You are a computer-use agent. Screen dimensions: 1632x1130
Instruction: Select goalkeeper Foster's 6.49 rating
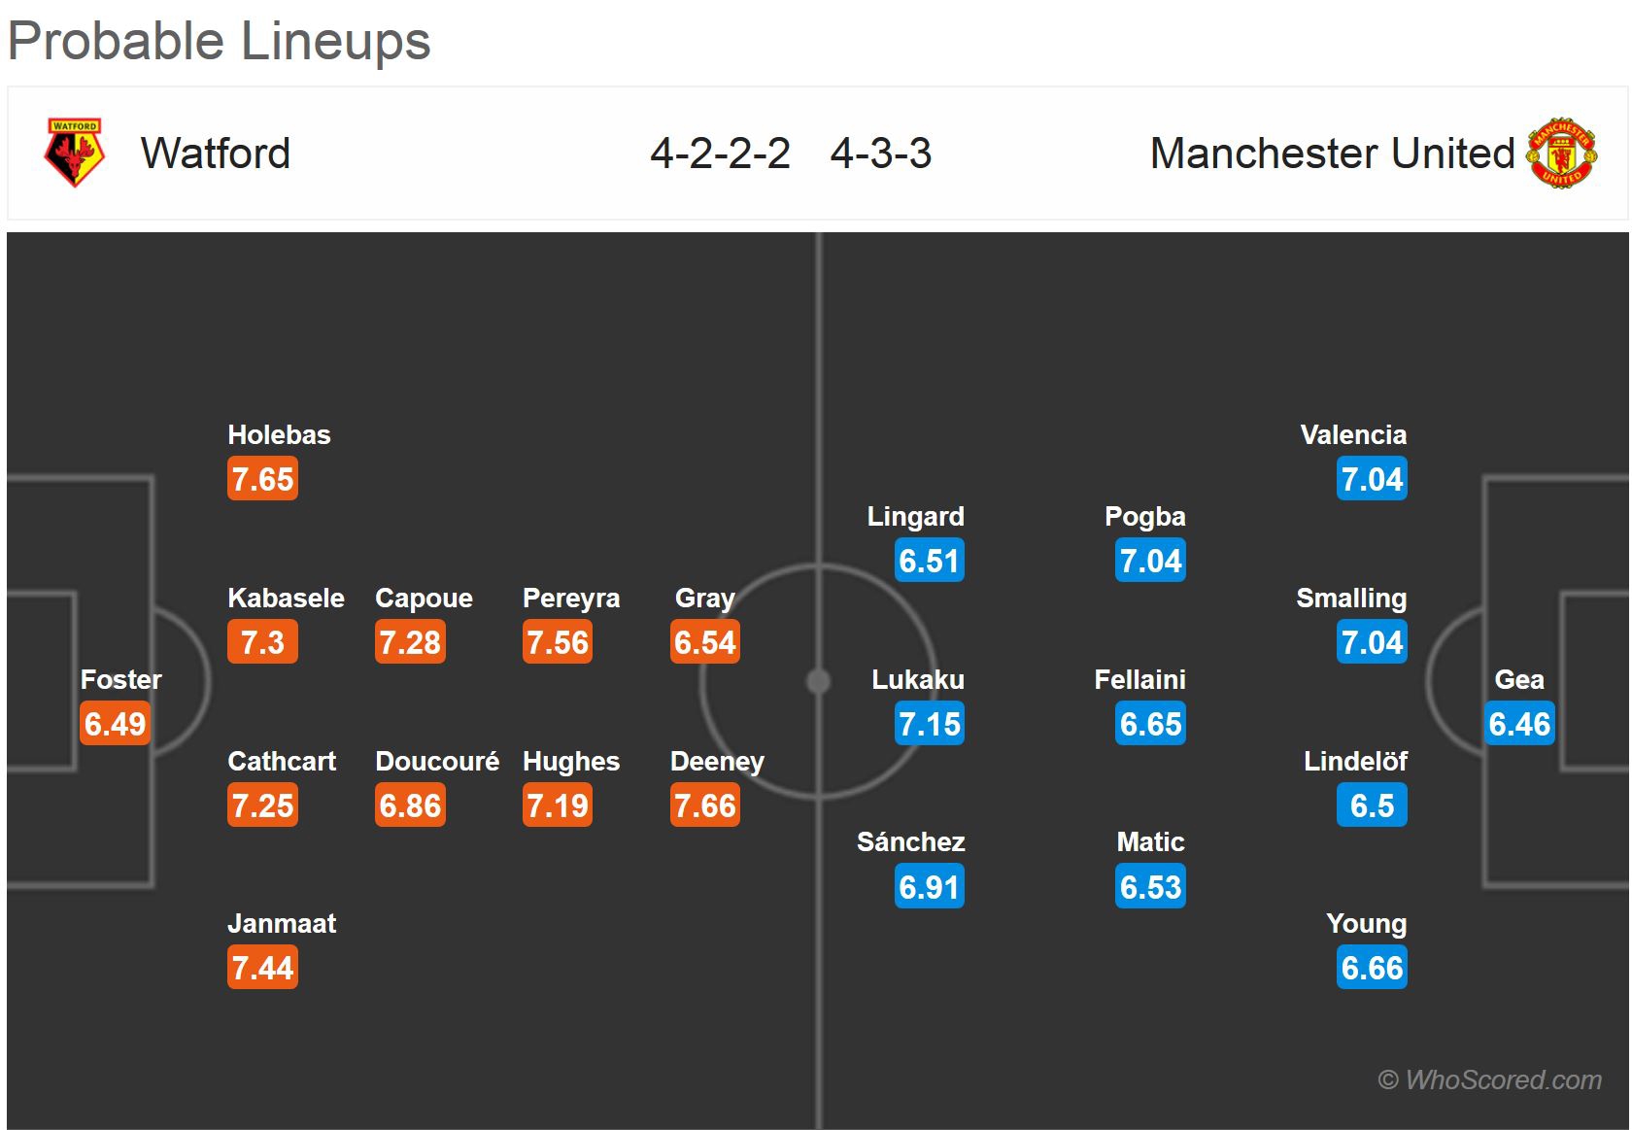pos(115,724)
